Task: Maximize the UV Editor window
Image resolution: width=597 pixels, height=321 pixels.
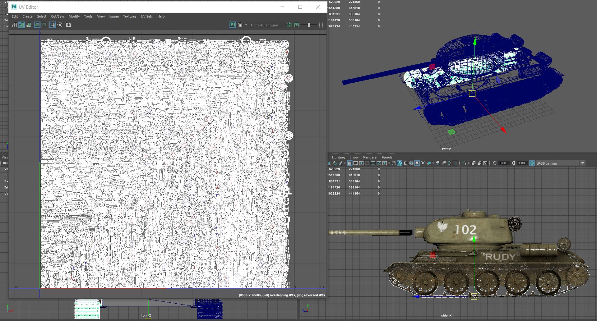Action: (300, 7)
